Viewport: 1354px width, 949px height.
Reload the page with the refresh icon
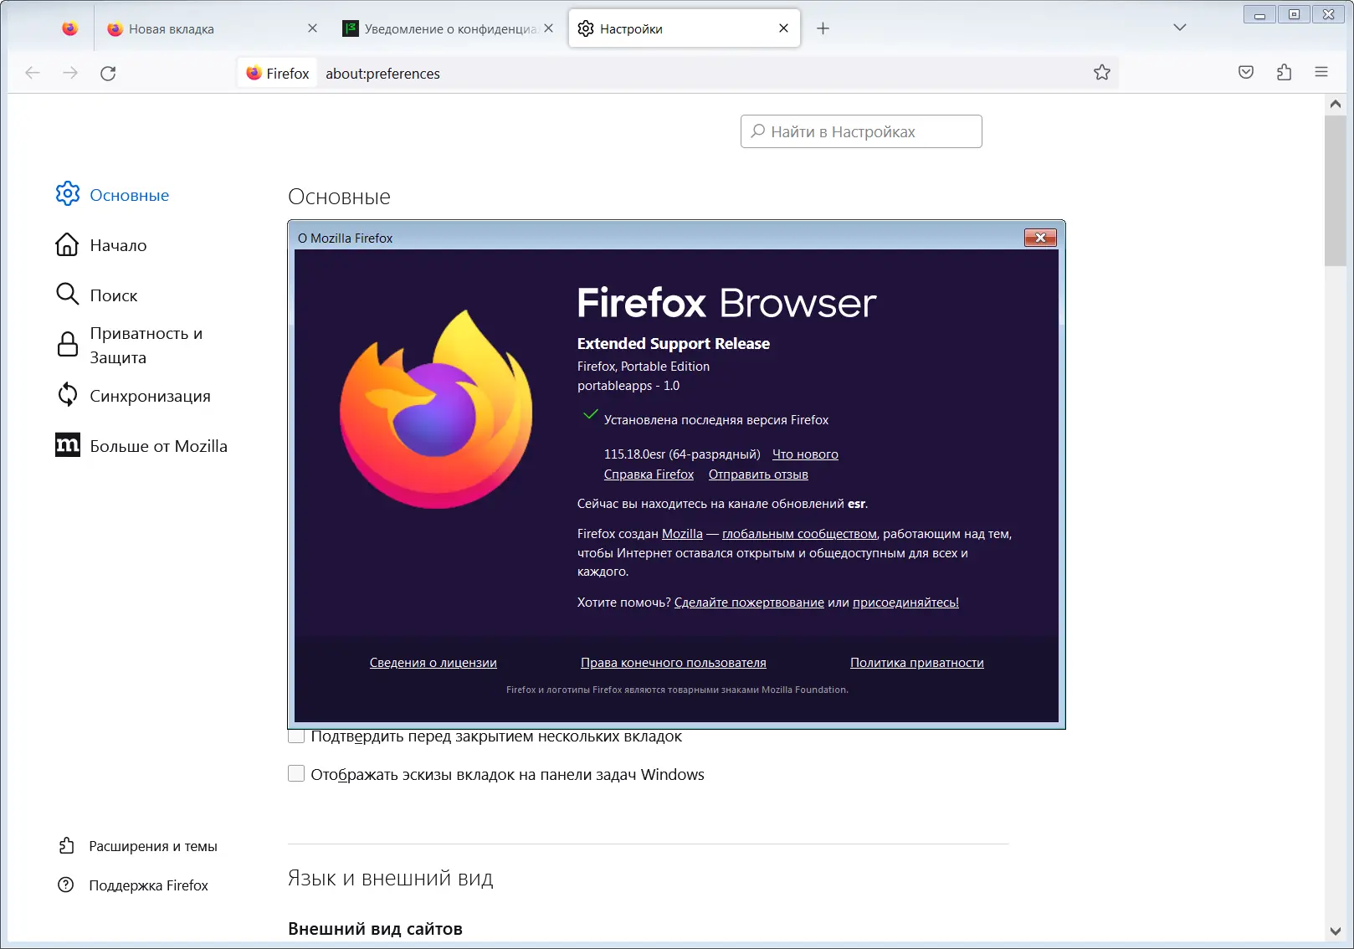click(108, 73)
